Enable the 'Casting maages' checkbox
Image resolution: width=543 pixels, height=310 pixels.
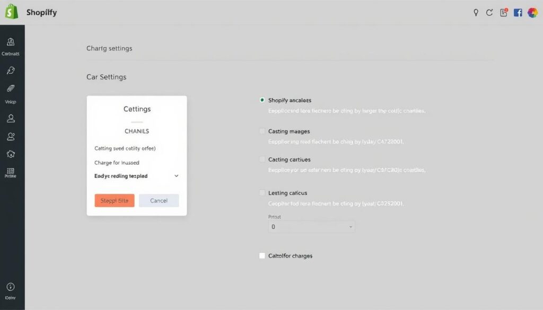point(262,131)
